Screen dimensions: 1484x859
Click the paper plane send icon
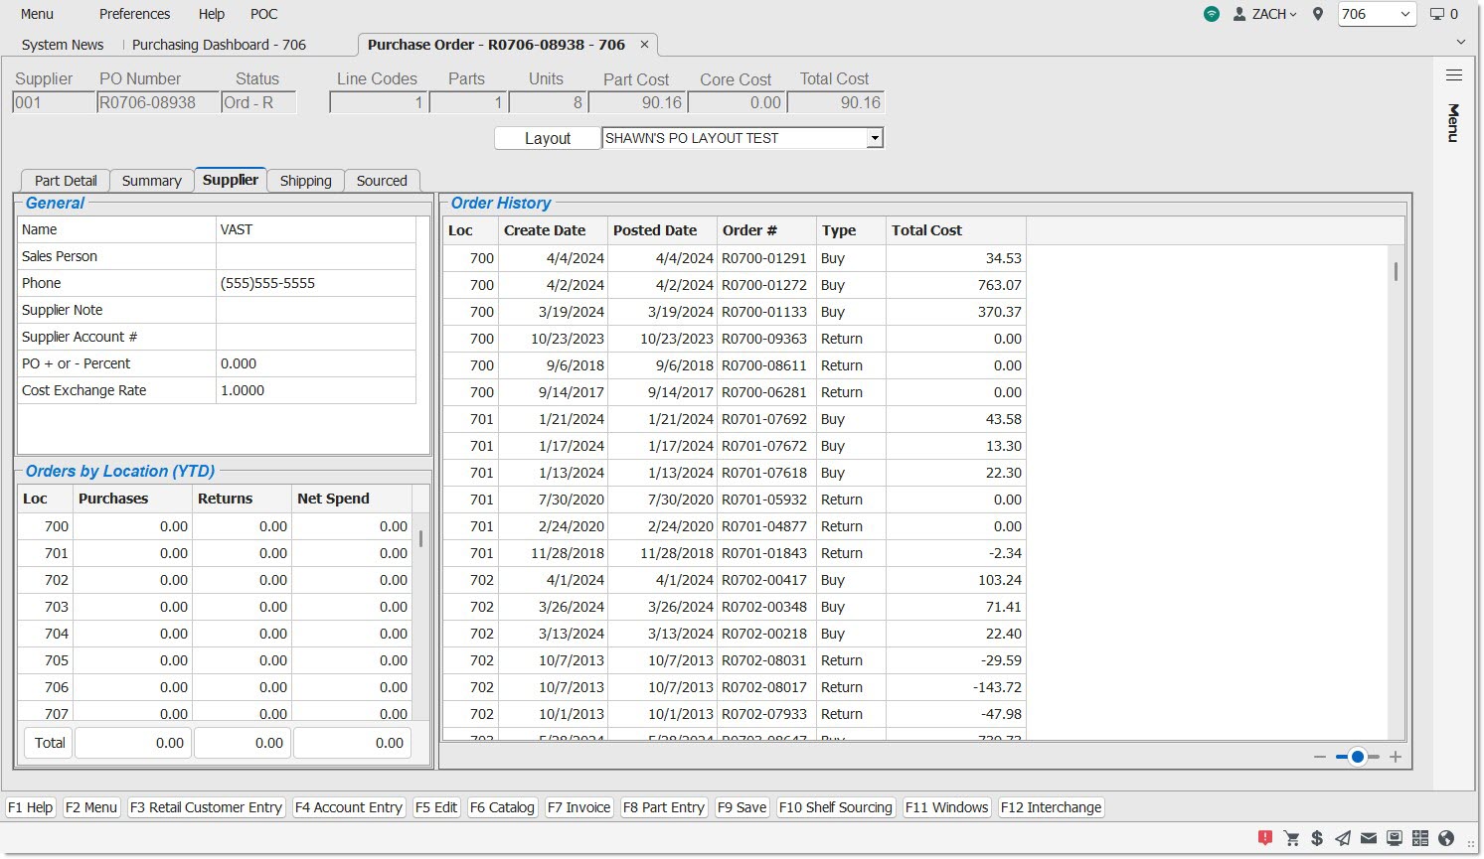(x=1343, y=838)
